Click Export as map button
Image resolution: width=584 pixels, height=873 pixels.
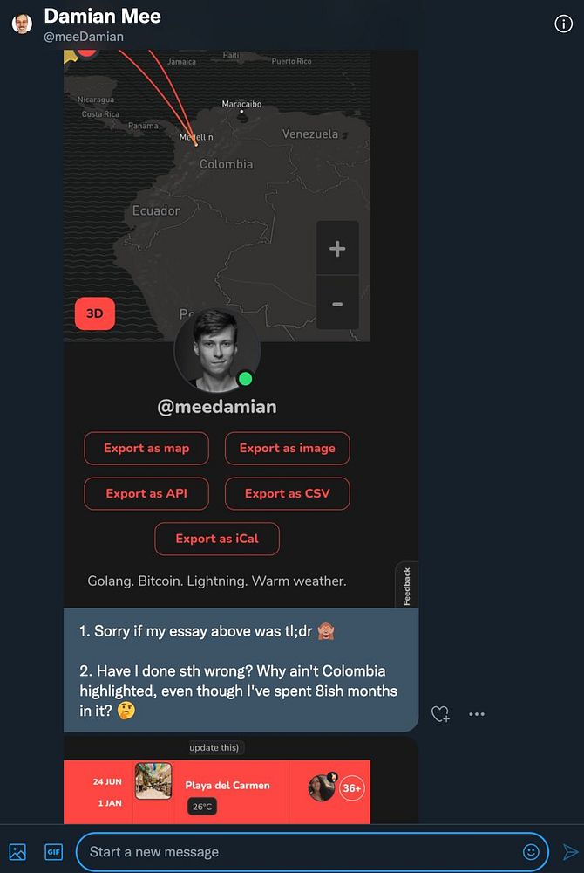146,448
